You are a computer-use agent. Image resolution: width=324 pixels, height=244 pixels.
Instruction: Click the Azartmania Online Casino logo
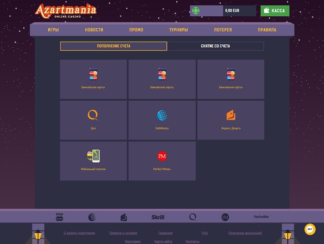pos(66,11)
